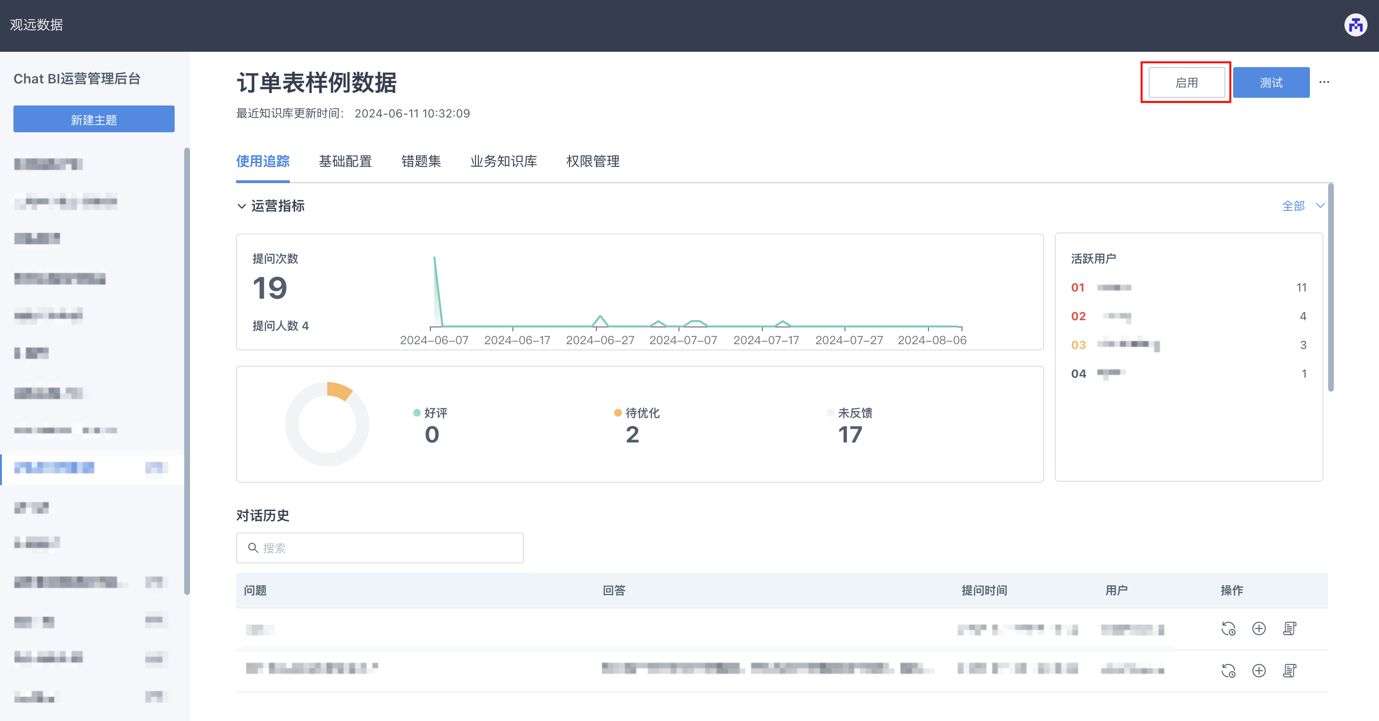Click the user avatar in the top bar
1379x721 pixels.
point(1355,25)
